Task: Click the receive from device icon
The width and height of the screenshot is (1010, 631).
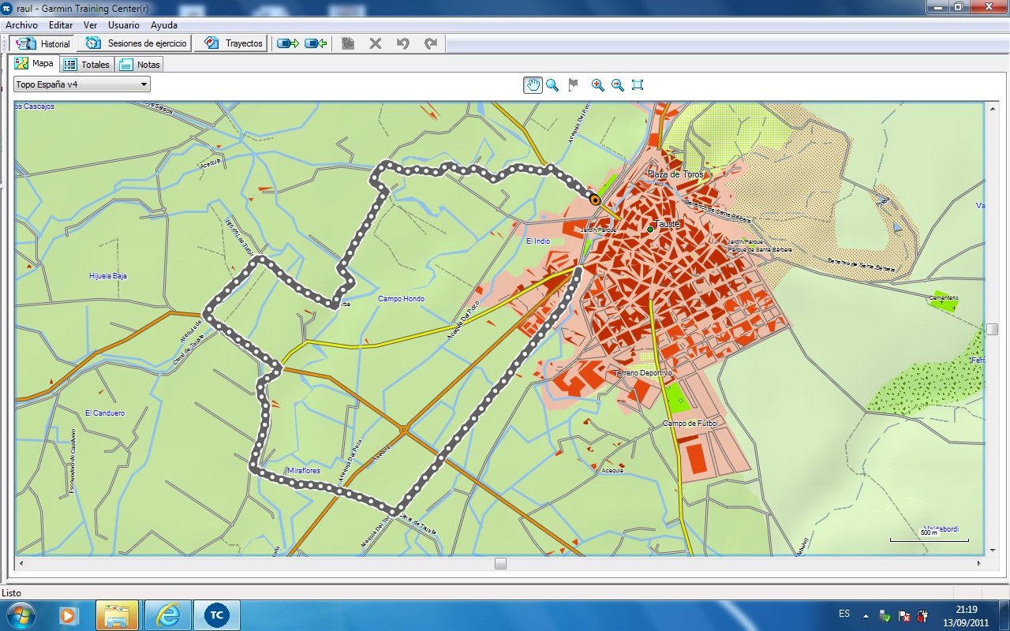Action: coord(316,43)
